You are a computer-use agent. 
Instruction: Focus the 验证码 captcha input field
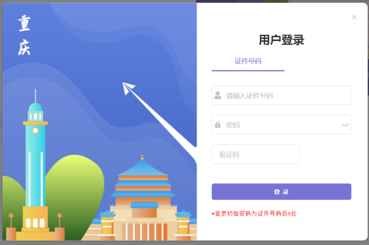pos(255,155)
